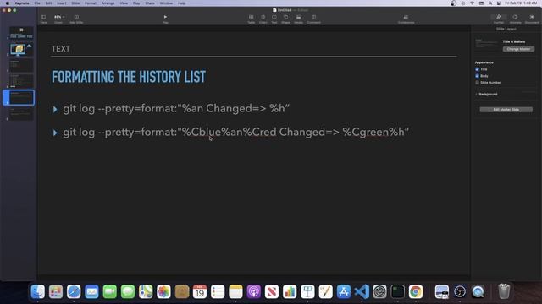This screenshot has width=542, height=304.
Task: Open Safari from the Dock
Action: [74, 291]
